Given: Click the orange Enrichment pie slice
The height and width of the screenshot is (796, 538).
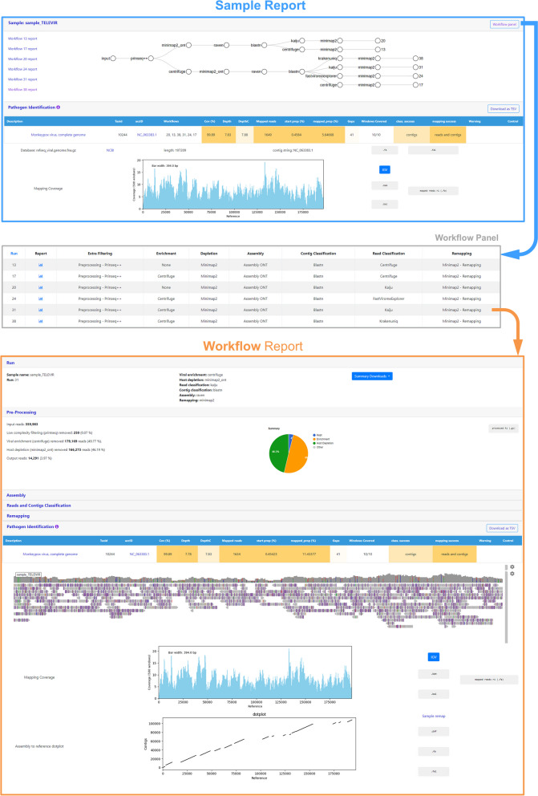Looking at the screenshot, I should click(299, 454).
